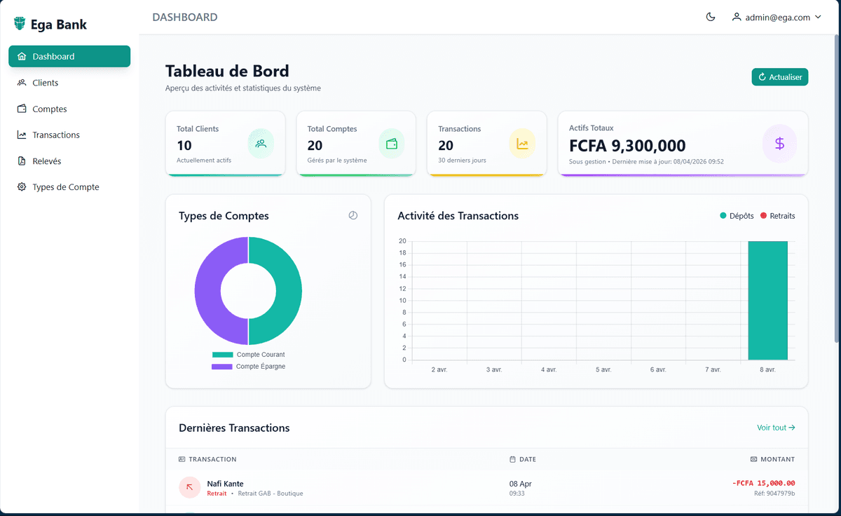Click the retrait arrow icon on Nafi Kante row
The image size is (841, 516).
tap(189, 487)
